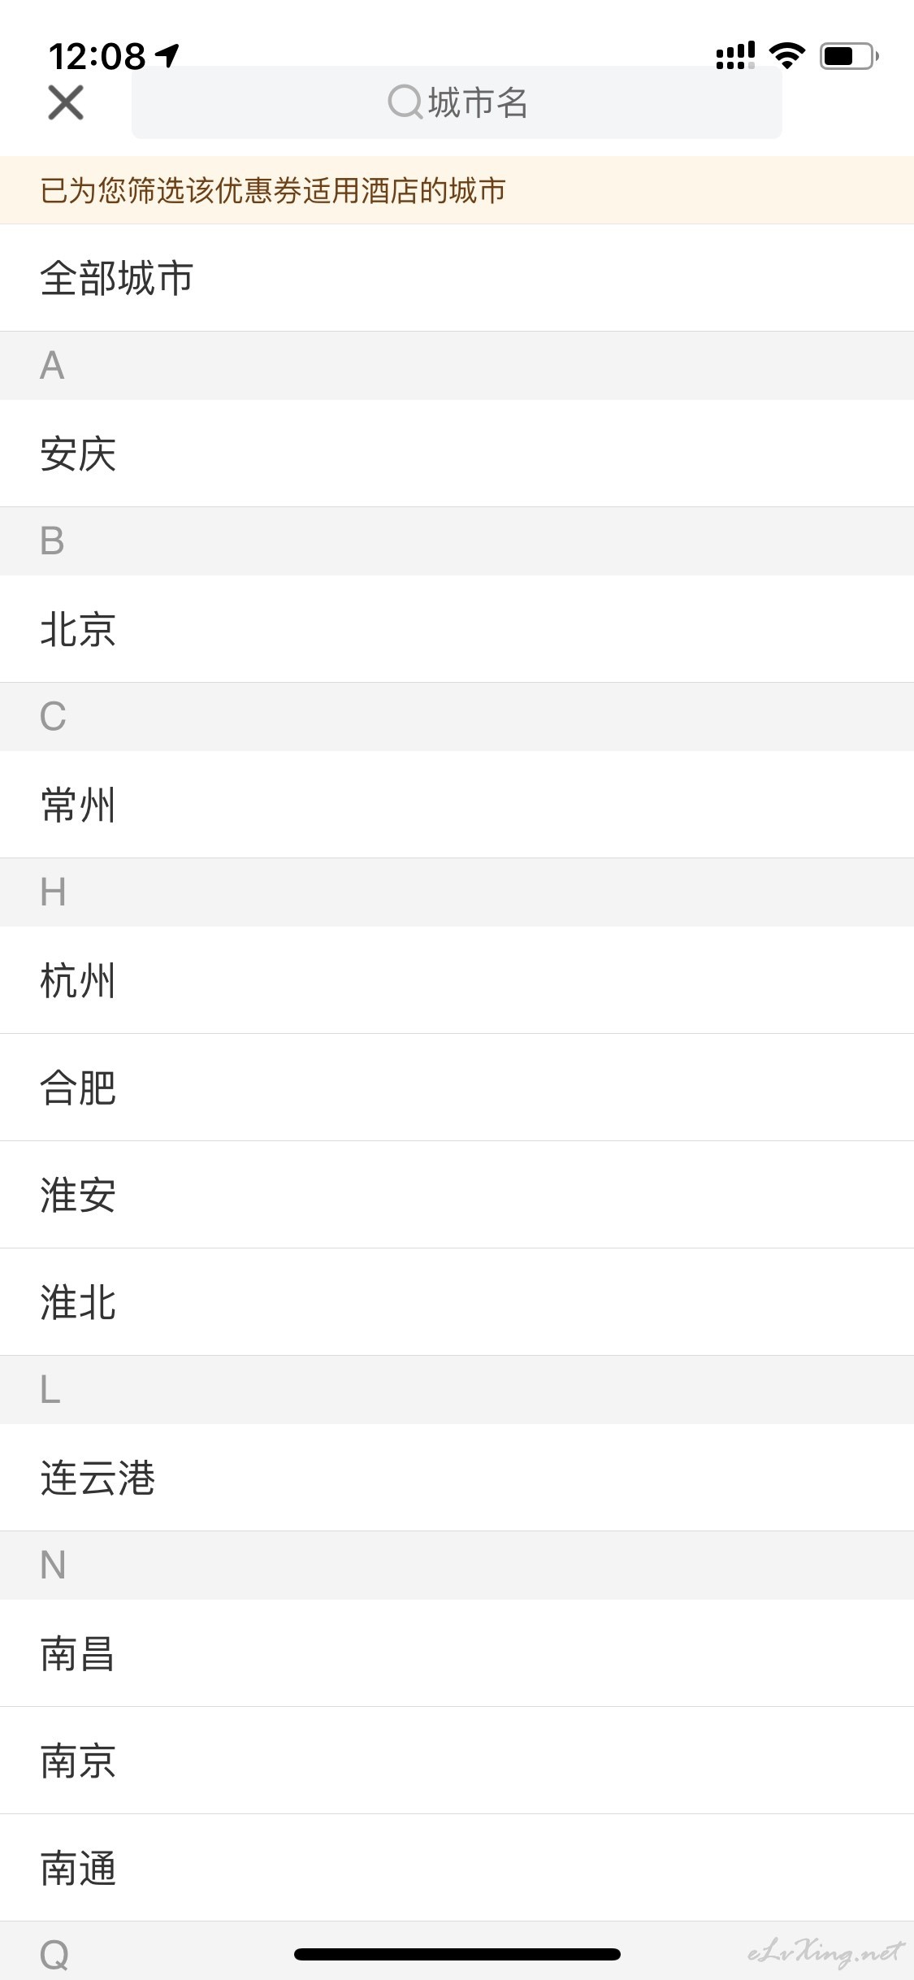Select 北京 city
The image size is (914, 1980).
click(457, 629)
